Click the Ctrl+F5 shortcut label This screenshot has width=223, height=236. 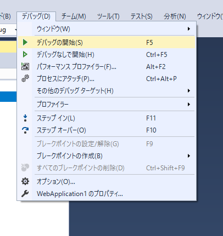click(x=157, y=55)
